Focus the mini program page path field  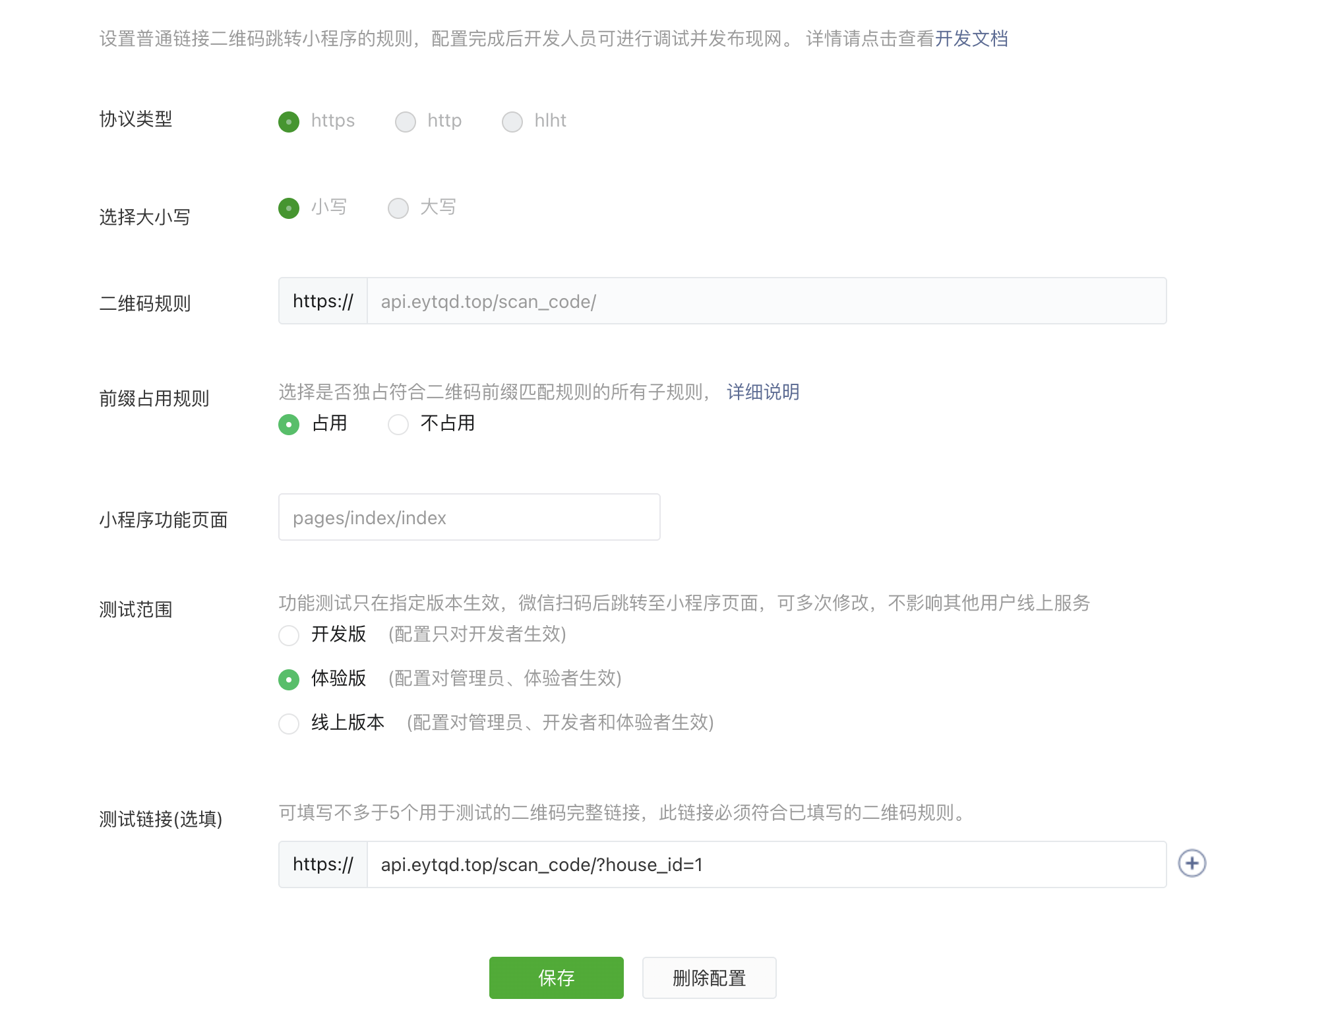pyautogui.click(x=469, y=518)
